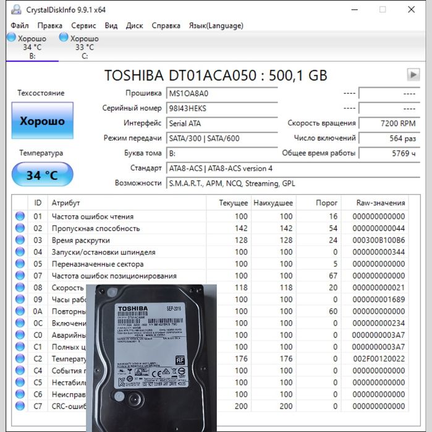This screenshot has width=432, height=432.
Task: Select row Время раскрутки
Action: point(210,240)
